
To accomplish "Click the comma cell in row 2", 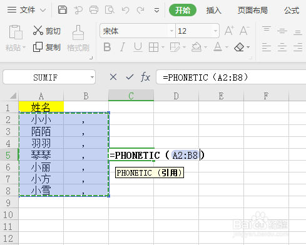I will click(x=86, y=119).
